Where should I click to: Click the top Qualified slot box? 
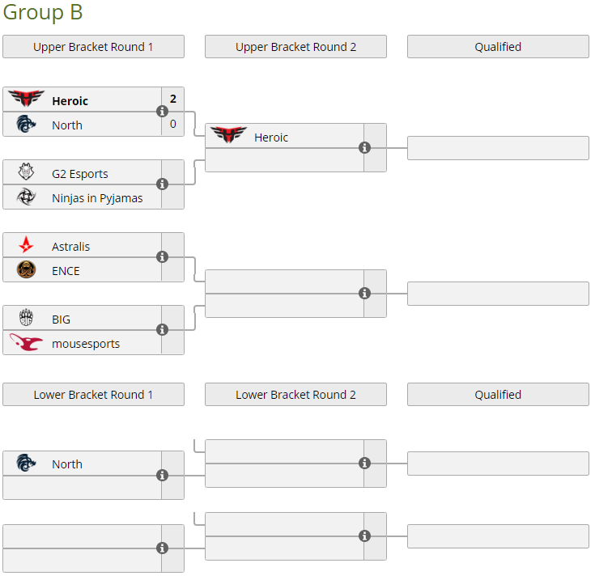pos(498,148)
